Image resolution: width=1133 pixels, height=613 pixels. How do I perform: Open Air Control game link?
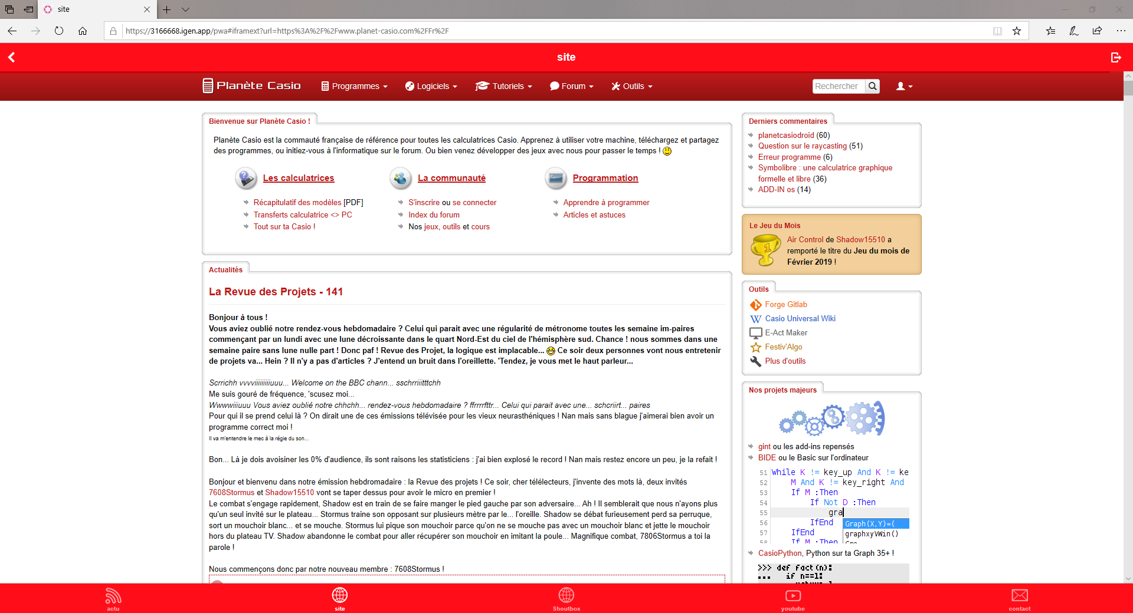tap(805, 239)
